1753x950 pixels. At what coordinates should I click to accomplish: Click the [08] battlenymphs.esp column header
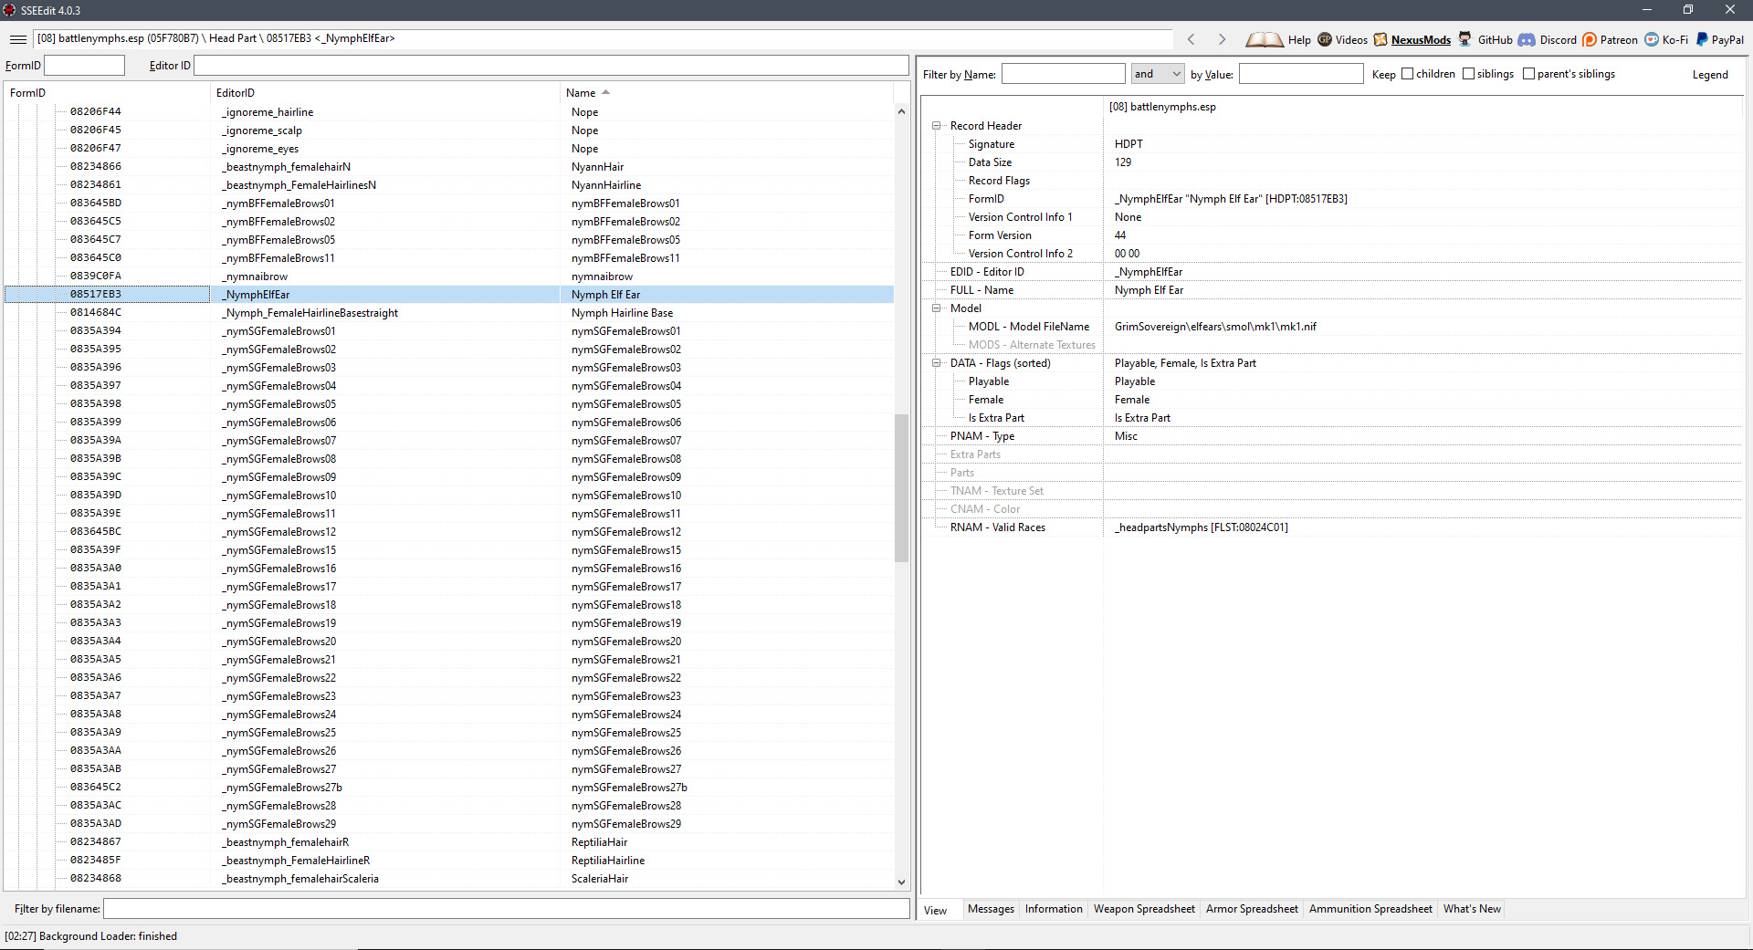[x=1423, y=107]
